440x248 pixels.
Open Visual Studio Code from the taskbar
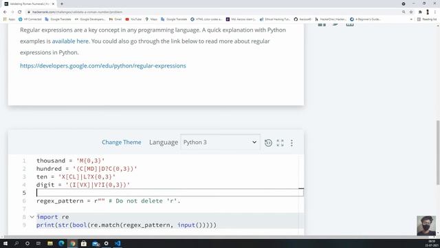(118, 243)
